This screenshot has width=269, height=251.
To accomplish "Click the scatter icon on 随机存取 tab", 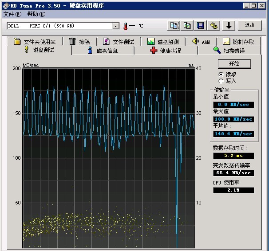I will tap(226, 41).
